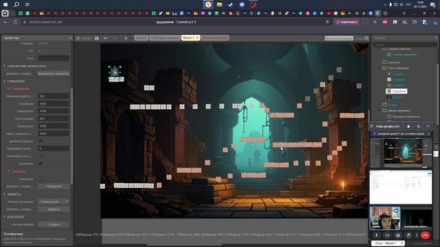440x247 pixels.
Task: Click the browser Back arrow
Action: (x=5, y=22)
